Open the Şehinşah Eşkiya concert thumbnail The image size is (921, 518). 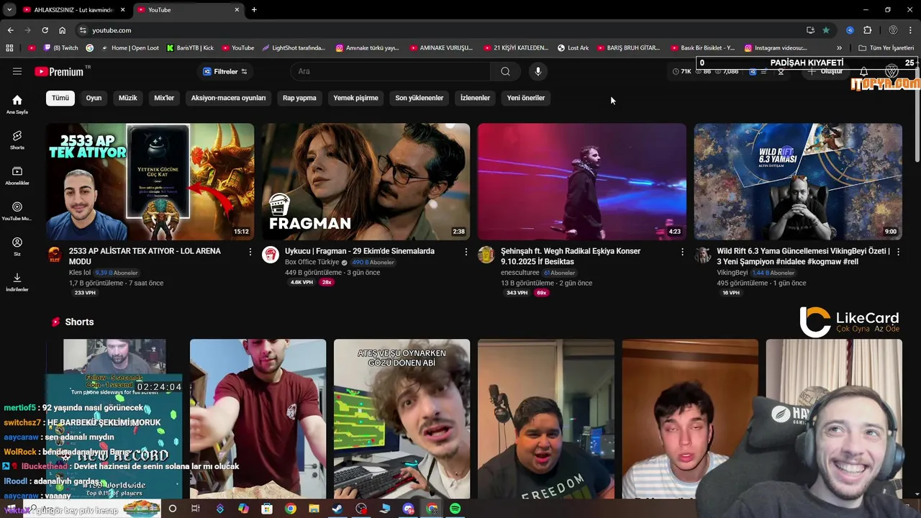click(582, 181)
